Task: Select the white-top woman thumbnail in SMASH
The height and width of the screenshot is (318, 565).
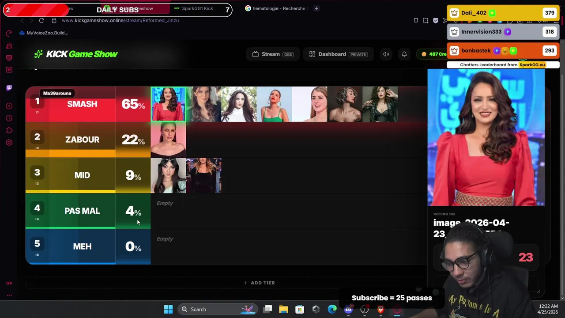Action: click(x=239, y=104)
